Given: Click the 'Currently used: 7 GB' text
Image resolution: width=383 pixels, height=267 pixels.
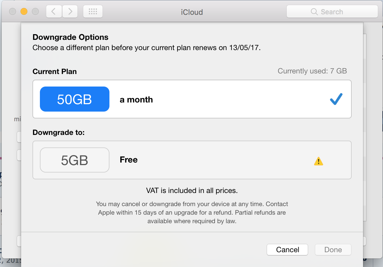Looking at the screenshot, I should 312,71.
